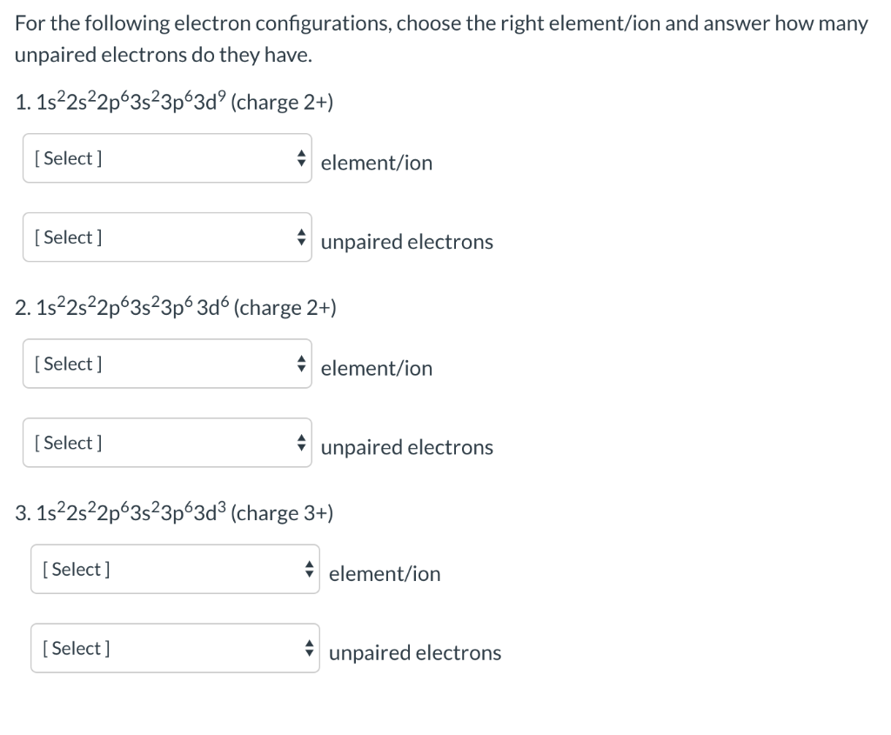Open the element/ion dropdown for question 1
This screenshot has height=735, width=891.
pyautogui.click(x=167, y=158)
